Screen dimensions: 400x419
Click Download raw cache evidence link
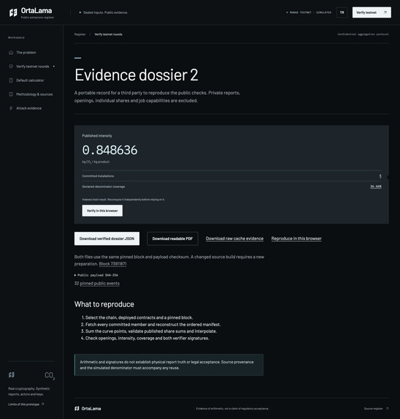point(234,238)
